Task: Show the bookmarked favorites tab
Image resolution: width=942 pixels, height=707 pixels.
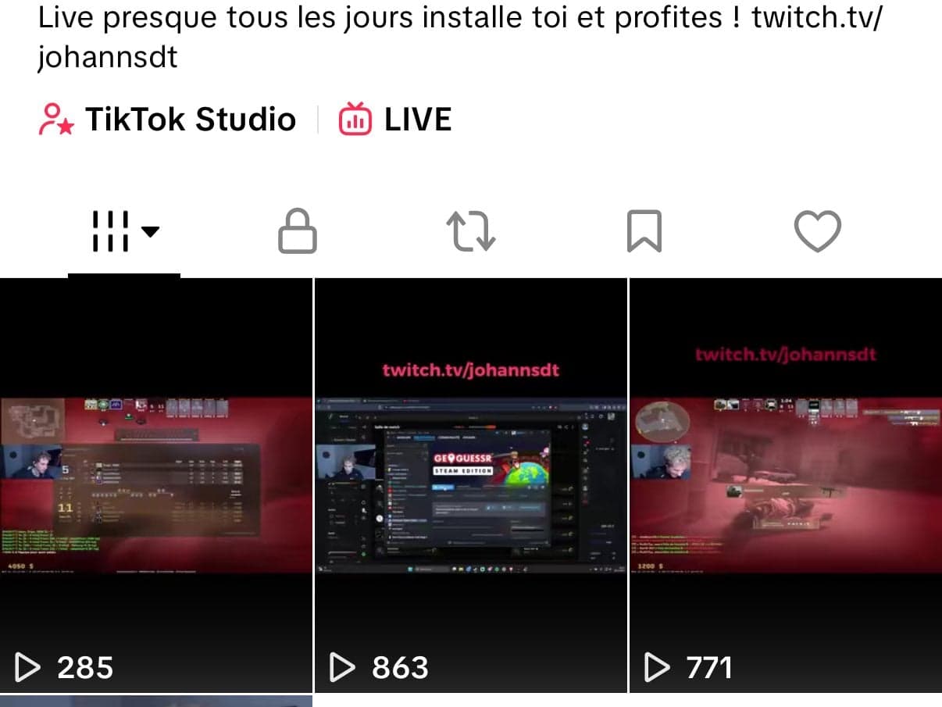Action: tap(644, 231)
